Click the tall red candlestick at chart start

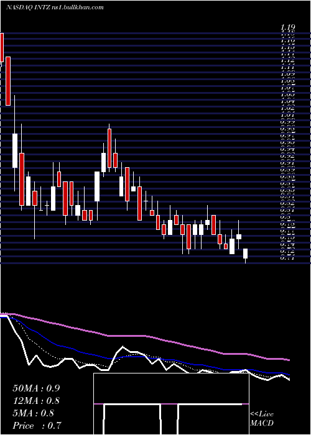(8, 81)
